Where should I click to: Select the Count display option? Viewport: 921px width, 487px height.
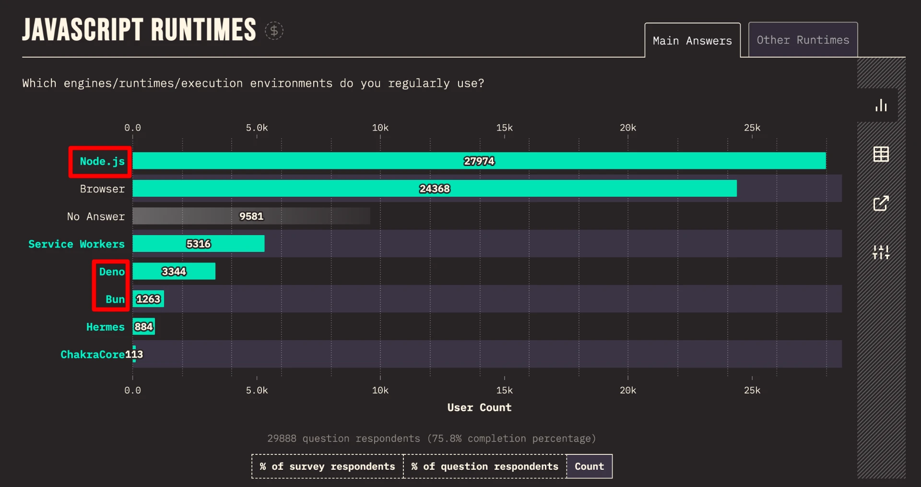click(x=589, y=466)
